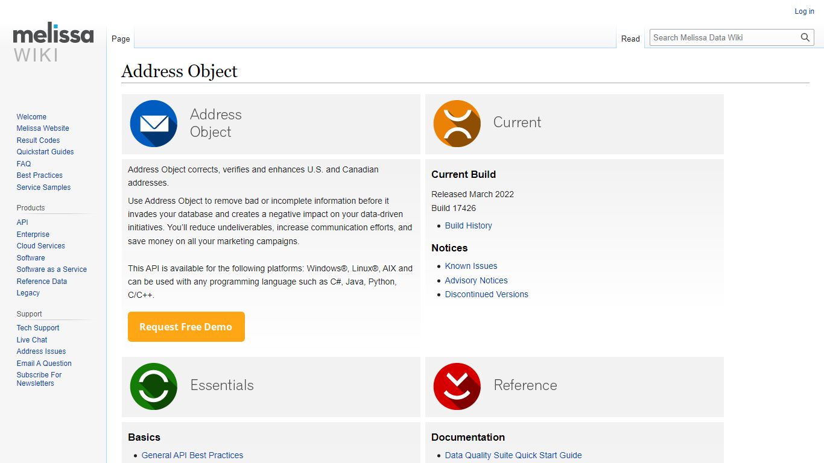Click the blue envelope Address Object icon
This screenshot has width=824, height=463.
tap(154, 124)
